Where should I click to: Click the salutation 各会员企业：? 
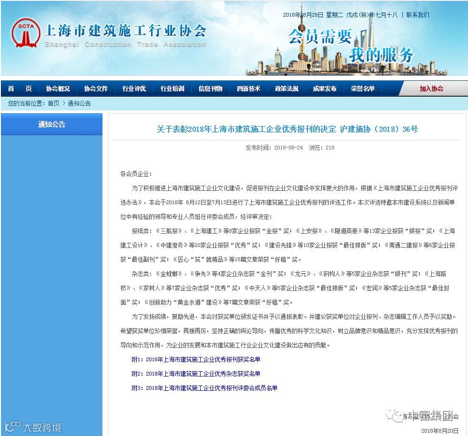(x=136, y=174)
